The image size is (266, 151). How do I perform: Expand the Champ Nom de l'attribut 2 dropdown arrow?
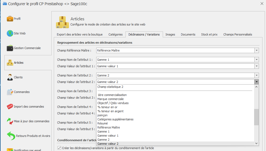[257, 75]
